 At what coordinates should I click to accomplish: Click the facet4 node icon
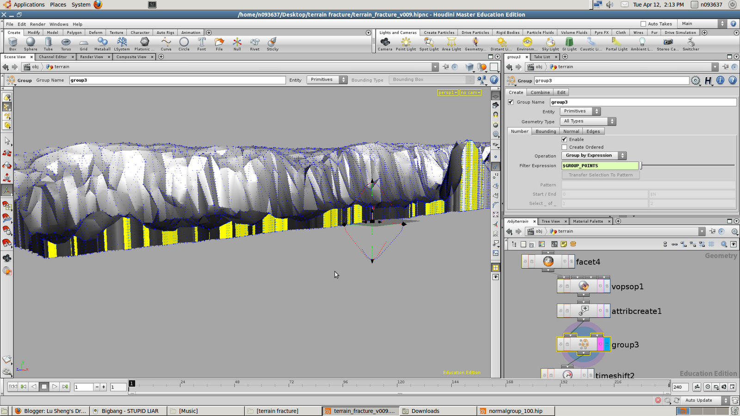(x=548, y=262)
